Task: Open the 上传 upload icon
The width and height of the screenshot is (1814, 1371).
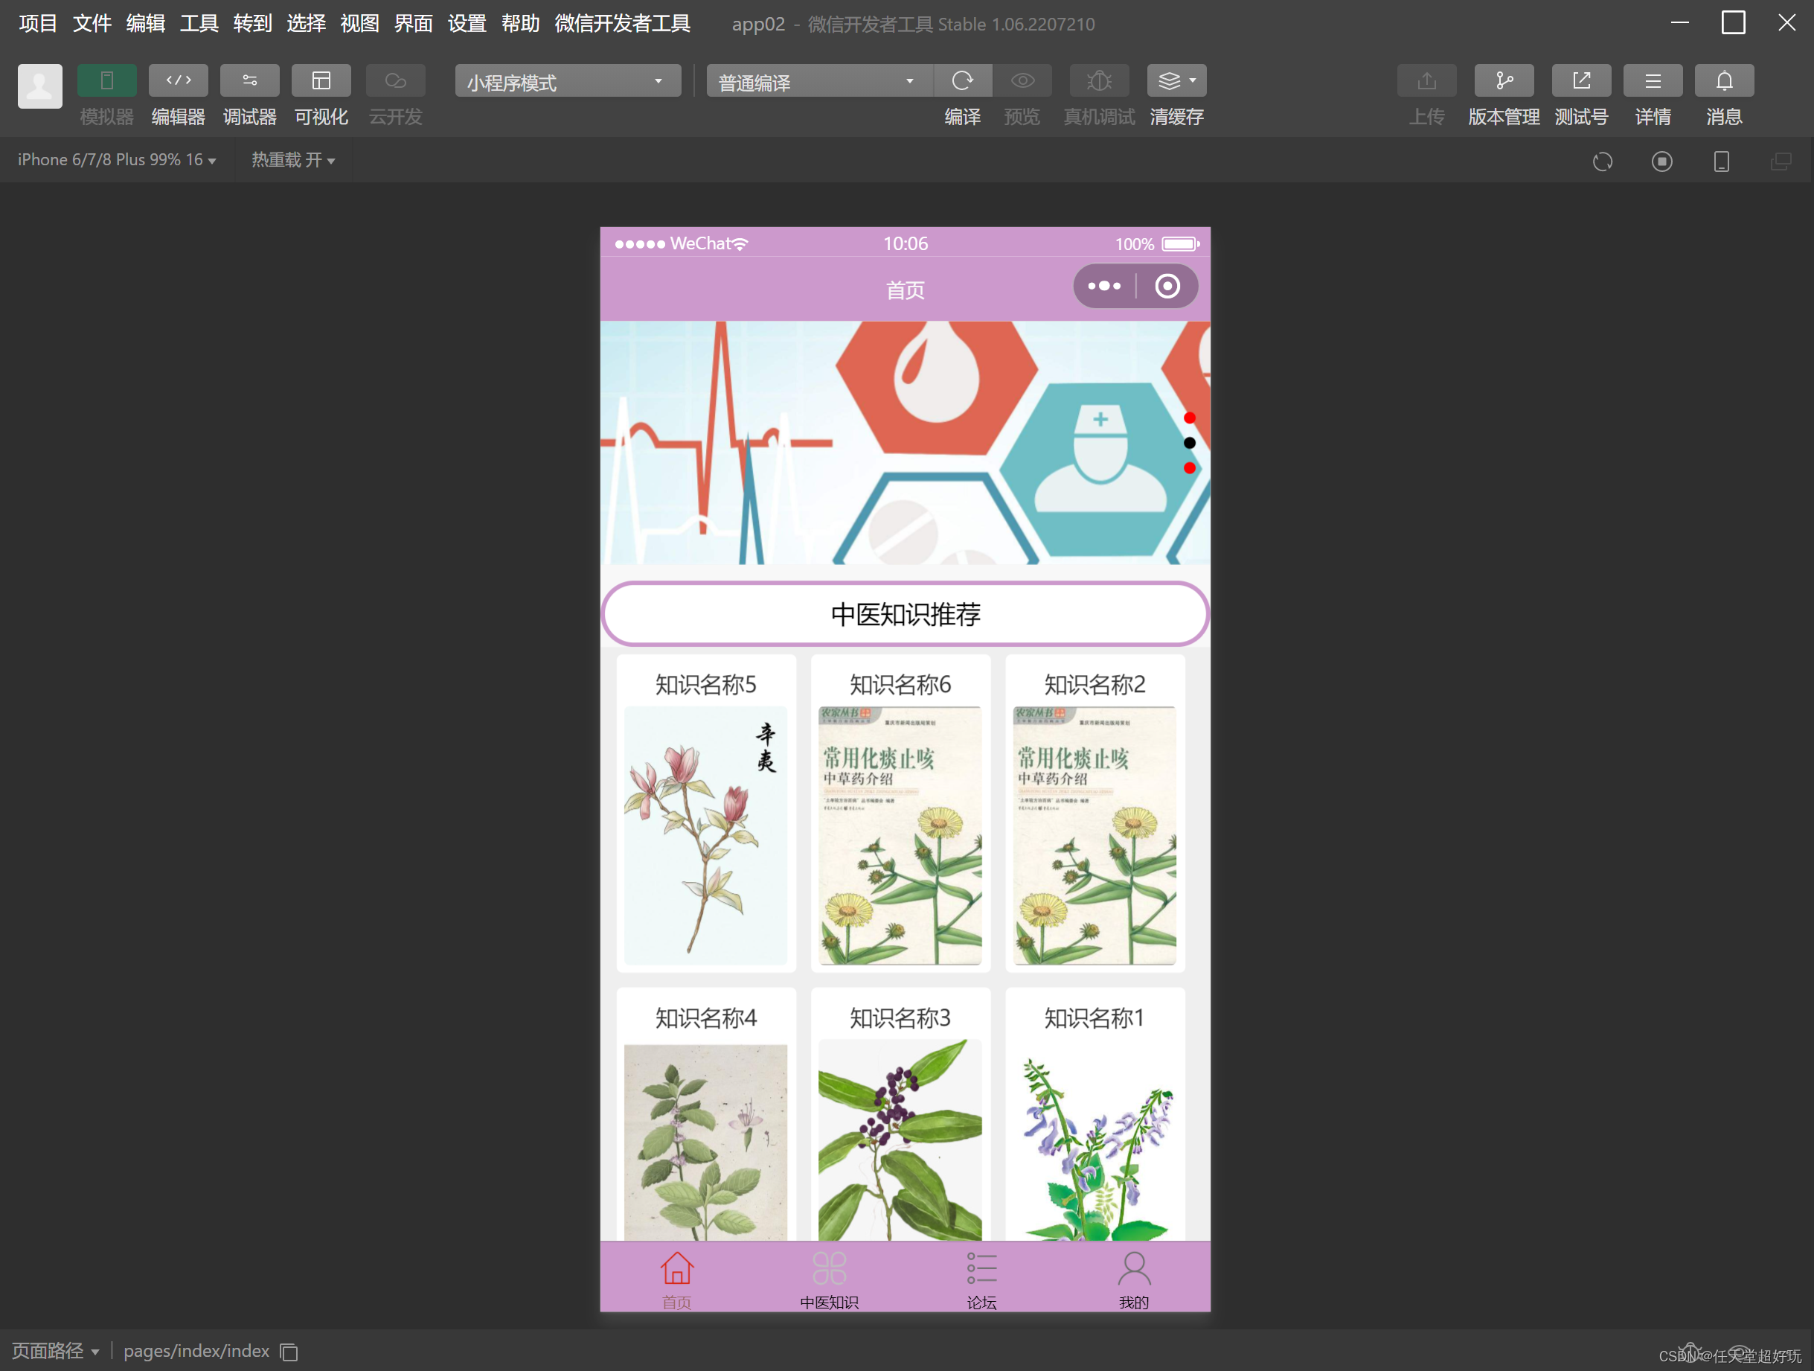Action: (1427, 80)
